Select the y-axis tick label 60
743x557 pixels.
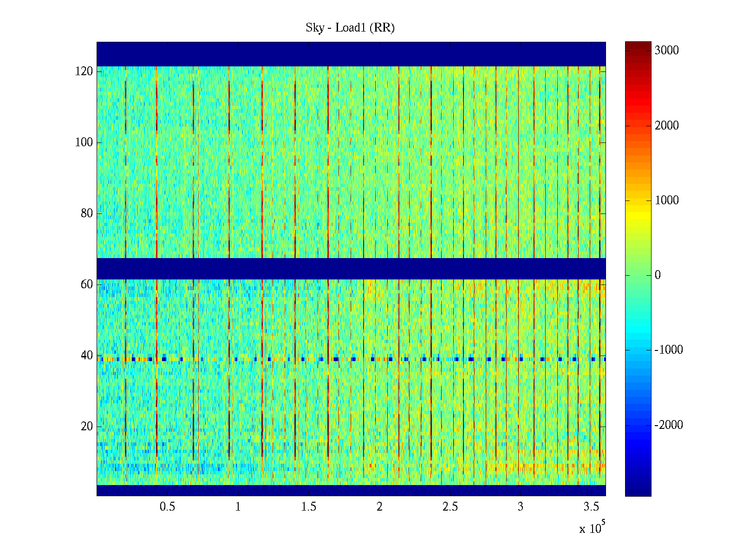click(87, 285)
